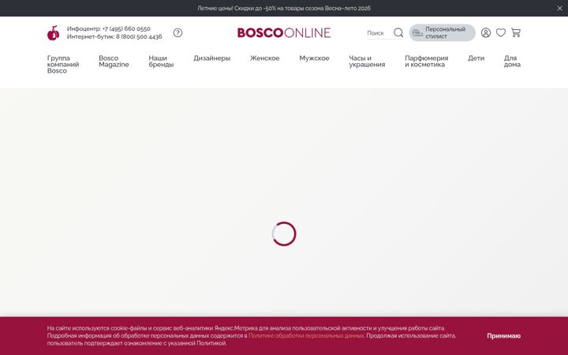Image resolution: width=568 pixels, height=355 pixels.
Task: Open Наши бренды menu item
Action: [161, 62]
